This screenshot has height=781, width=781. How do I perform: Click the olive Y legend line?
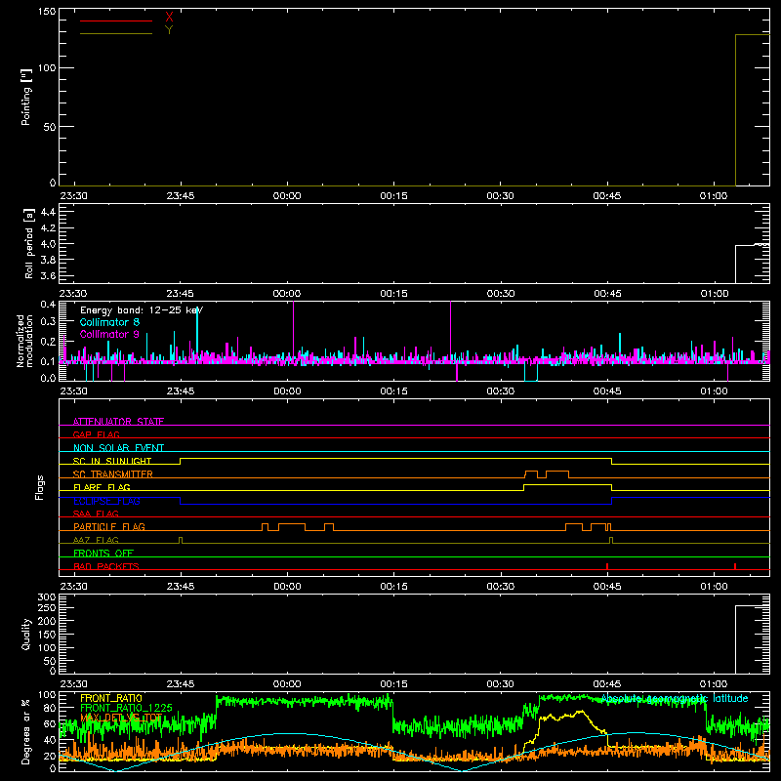click(116, 34)
